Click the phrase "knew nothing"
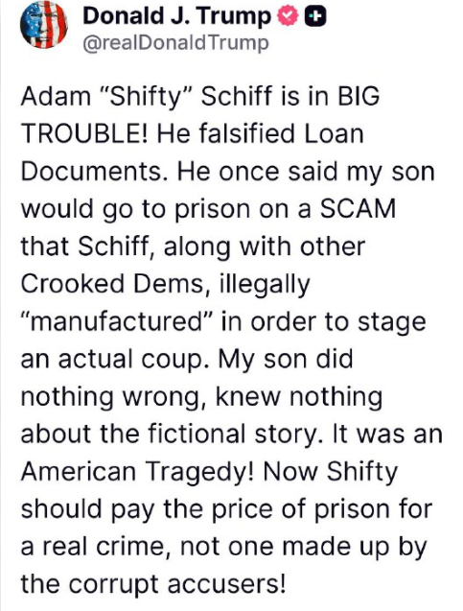The image size is (463, 611). [299, 397]
